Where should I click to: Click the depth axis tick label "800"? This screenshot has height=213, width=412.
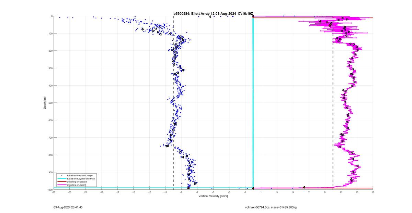tap(50, 155)
